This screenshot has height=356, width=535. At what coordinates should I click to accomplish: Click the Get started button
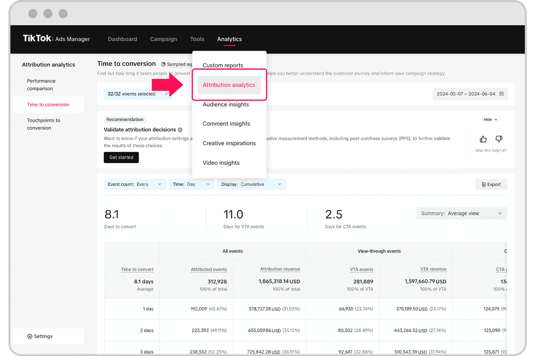click(121, 157)
